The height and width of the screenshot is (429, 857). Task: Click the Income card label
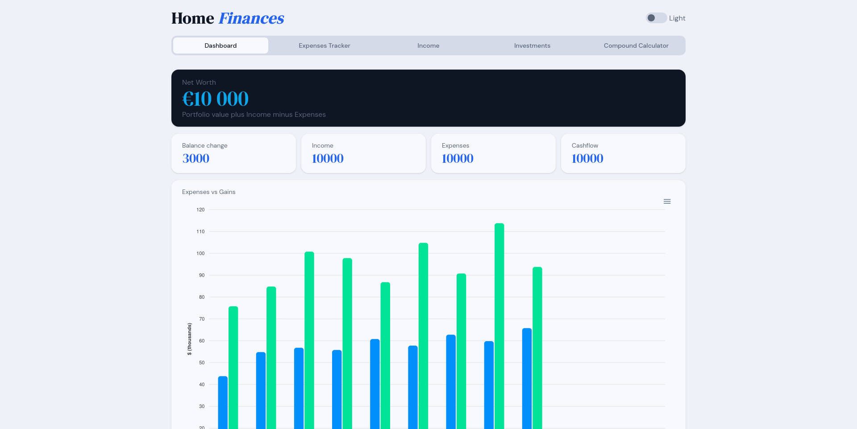pos(322,145)
